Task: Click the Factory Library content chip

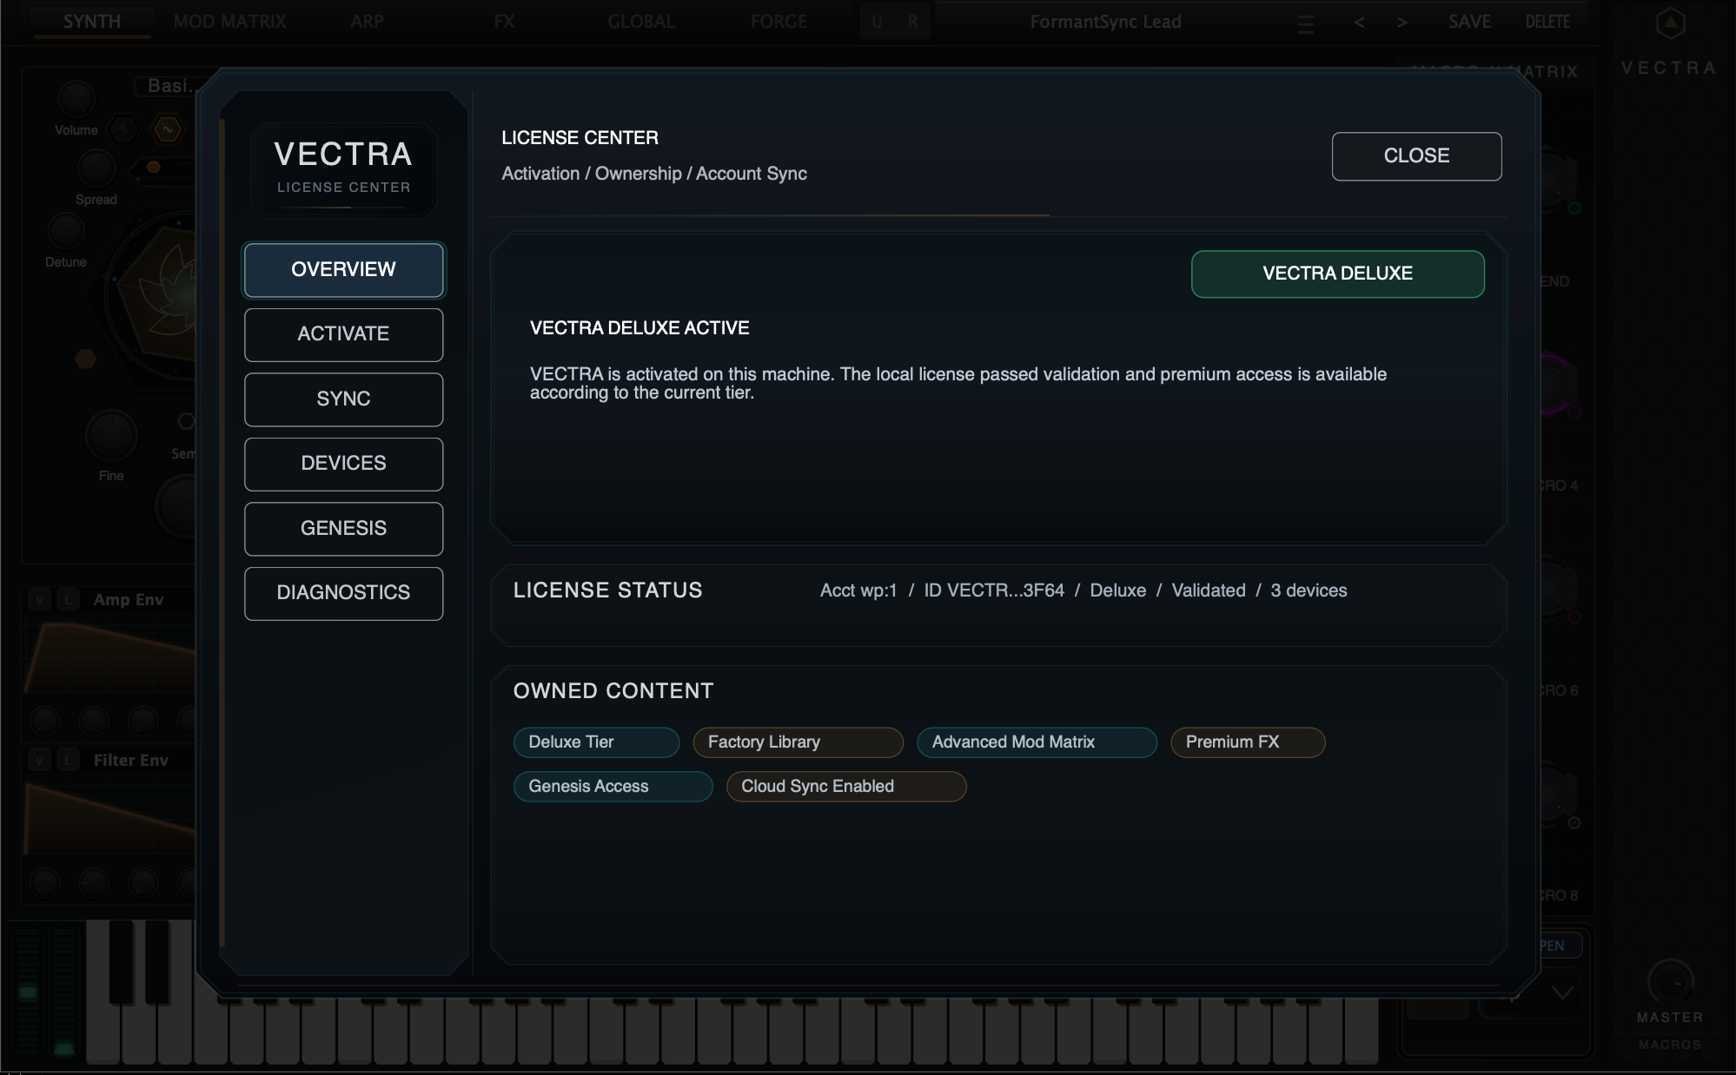Action: [798, 742]
